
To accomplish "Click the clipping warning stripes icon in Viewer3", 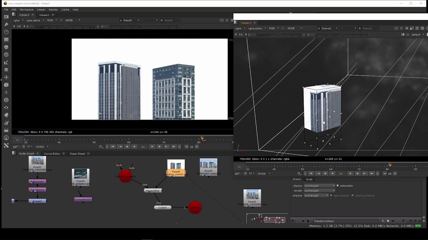I will point(407,28).
